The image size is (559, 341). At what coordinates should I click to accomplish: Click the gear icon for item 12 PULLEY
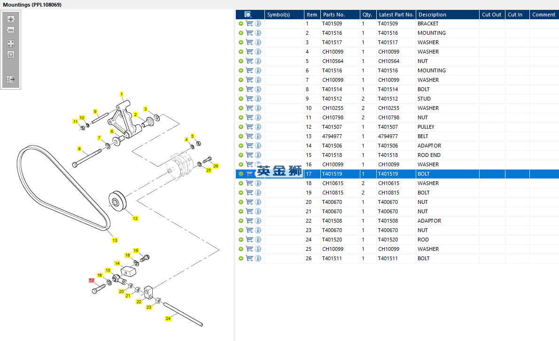click(241, 127)
